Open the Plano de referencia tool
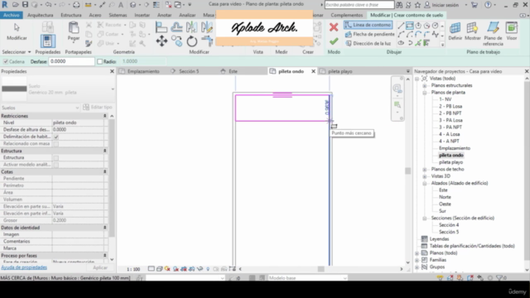This screenshot has height=298, width=530. (493, 34)
